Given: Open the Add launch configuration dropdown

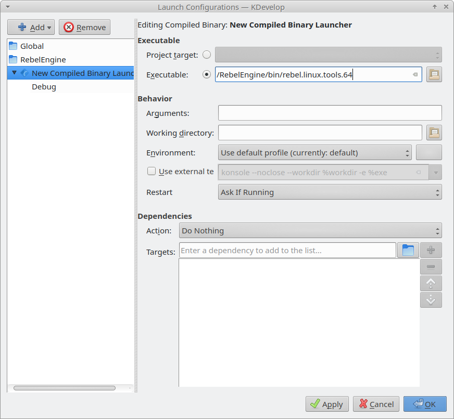Looking at the screenshot, I should (x=31, y=27).
